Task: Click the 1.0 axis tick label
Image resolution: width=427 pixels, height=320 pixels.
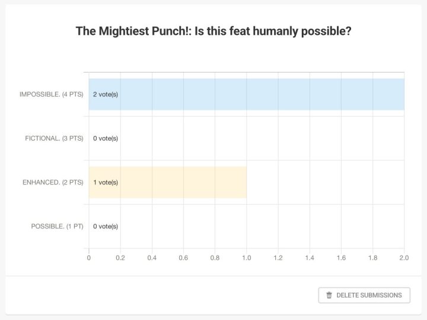Action: (x=247, y=258)
